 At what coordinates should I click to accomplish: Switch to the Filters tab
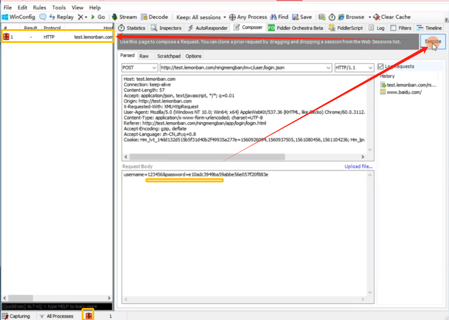(401, 28)
